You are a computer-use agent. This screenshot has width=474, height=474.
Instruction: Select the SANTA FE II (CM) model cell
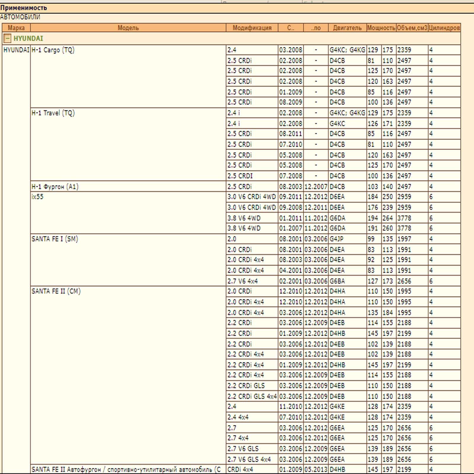56,291
